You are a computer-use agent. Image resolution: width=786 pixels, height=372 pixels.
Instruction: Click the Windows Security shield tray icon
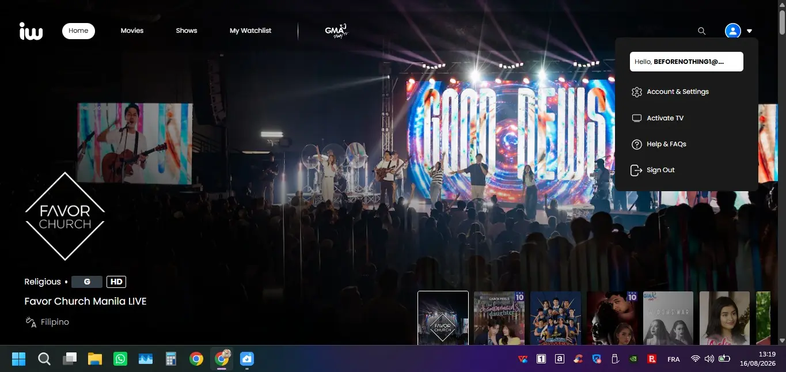597,359
